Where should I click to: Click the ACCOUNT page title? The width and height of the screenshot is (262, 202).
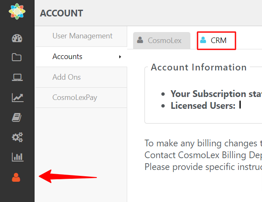61,13
